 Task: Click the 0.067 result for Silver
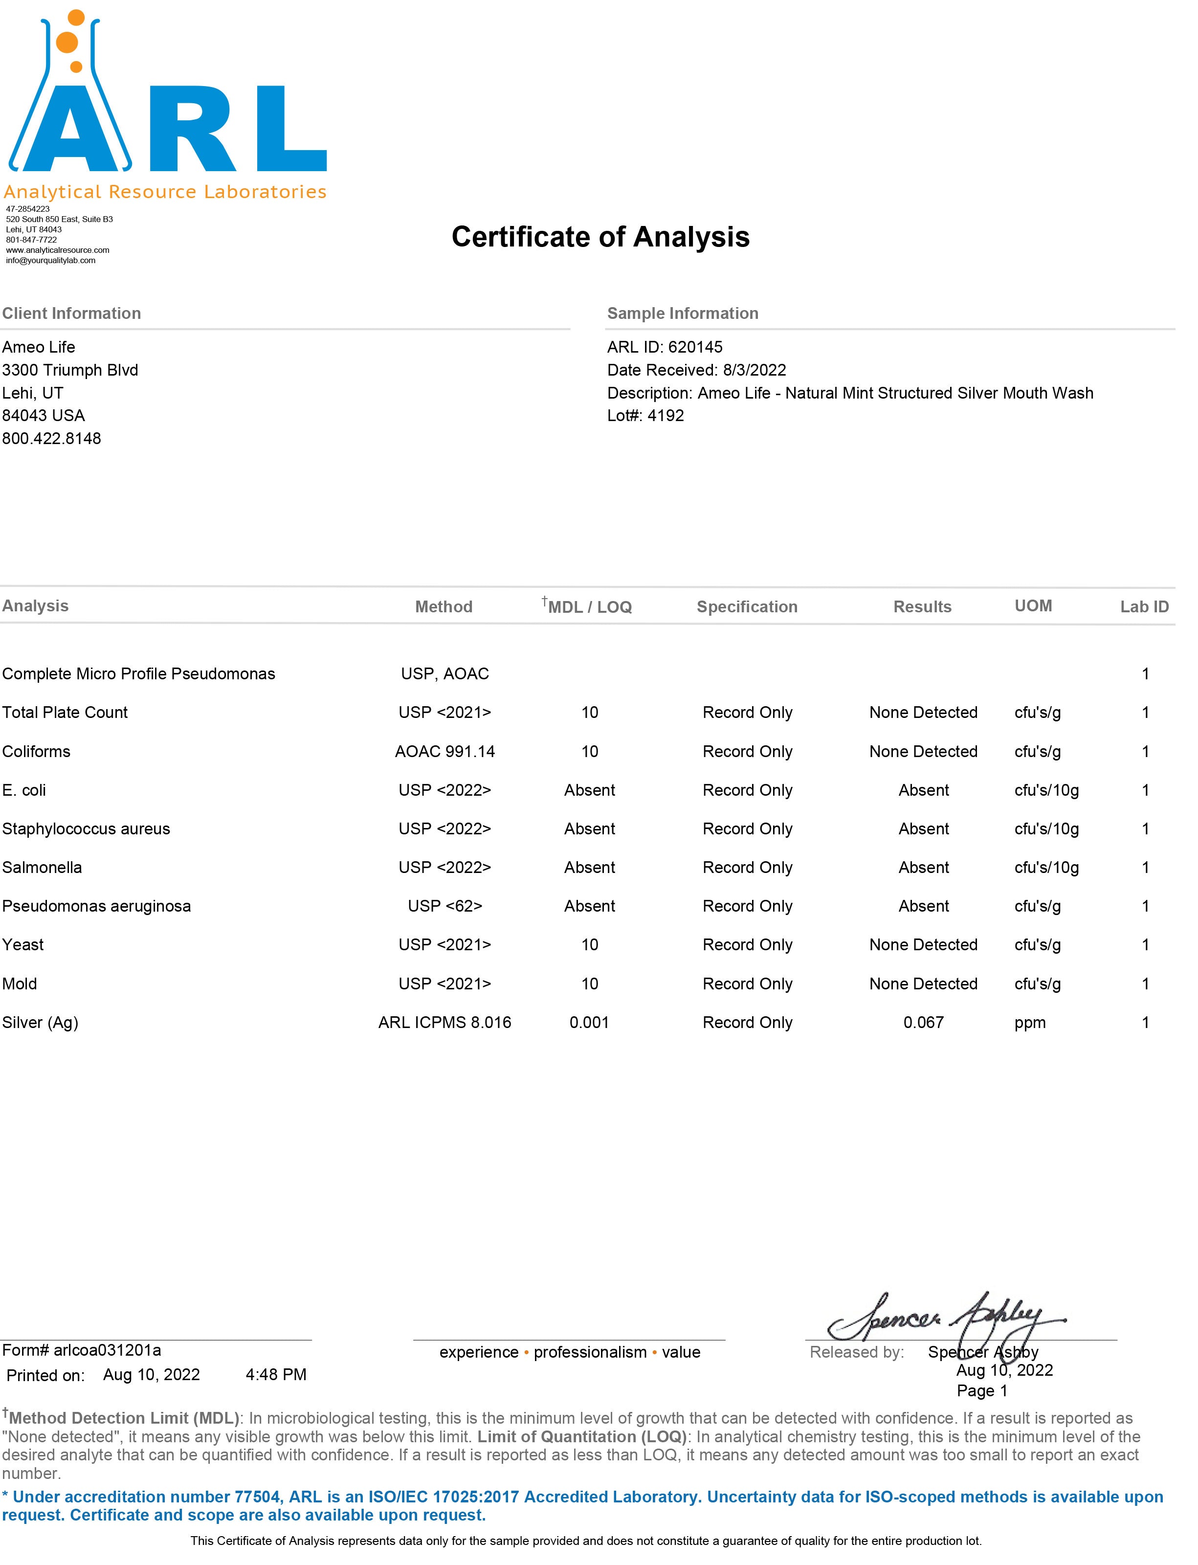[x=924, y=1022]
